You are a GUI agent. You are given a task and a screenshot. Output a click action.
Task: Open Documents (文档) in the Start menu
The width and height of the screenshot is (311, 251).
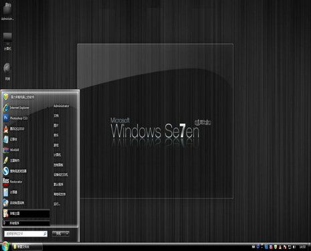tap(56, 116)
